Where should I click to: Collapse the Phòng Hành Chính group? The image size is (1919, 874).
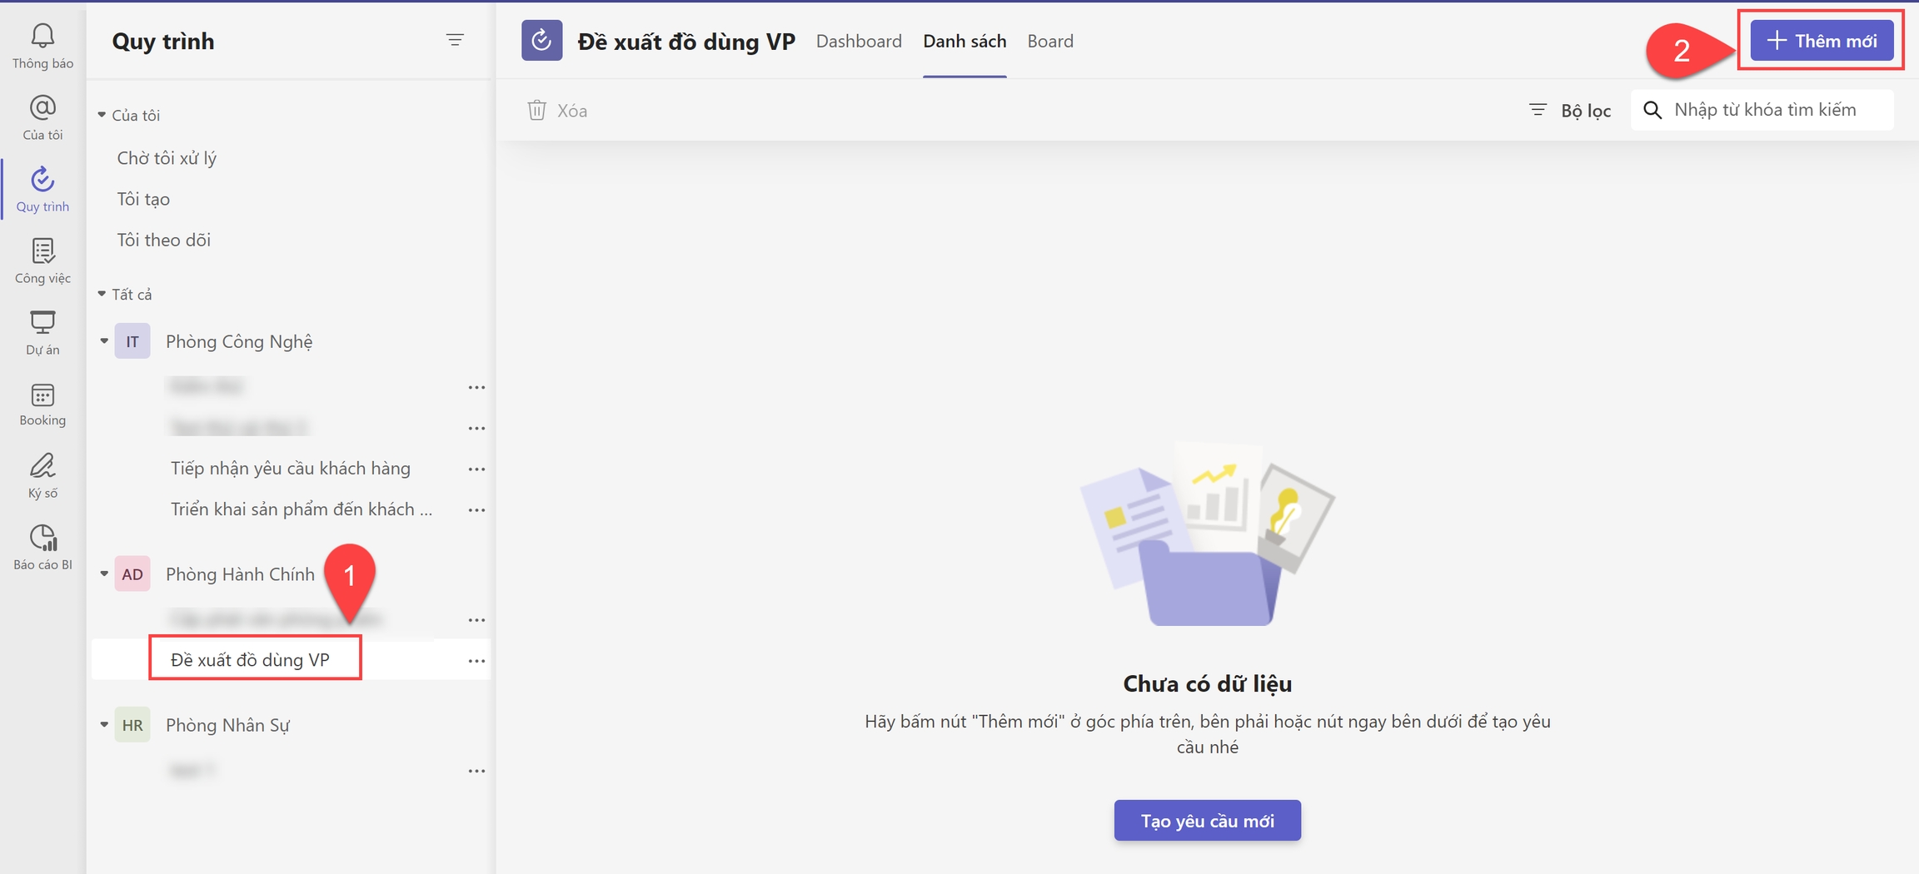coord(104,574)
